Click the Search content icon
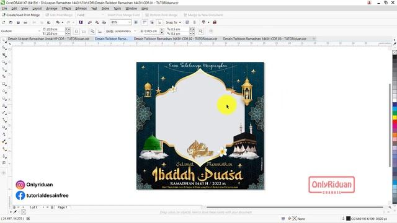 click(81, 22)
